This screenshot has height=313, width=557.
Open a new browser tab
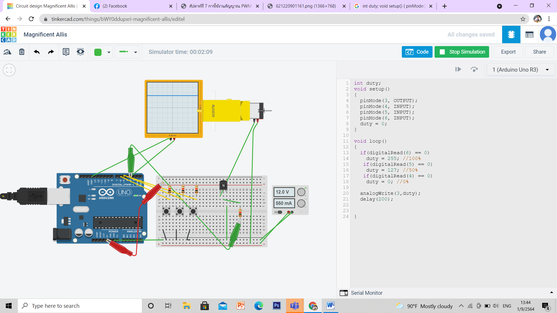click(444, 6)
